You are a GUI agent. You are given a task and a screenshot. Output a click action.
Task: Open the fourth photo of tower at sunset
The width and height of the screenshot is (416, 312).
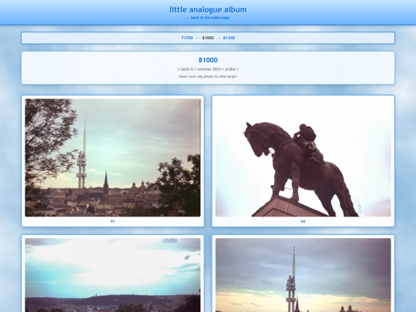pyautogui.click(x=304, y=275)
